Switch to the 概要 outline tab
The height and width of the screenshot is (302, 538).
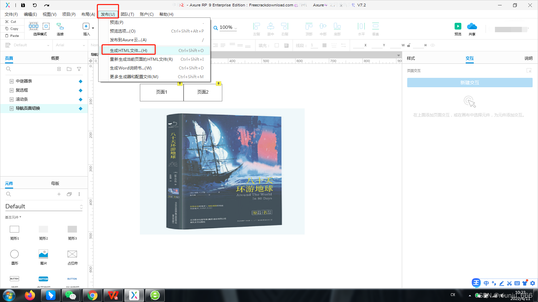tap(55, 58)
